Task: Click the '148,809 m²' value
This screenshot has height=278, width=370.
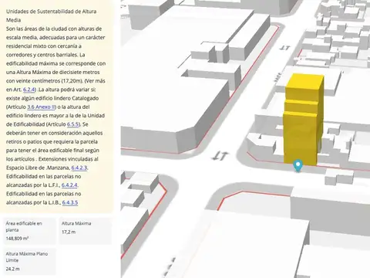Action: [x=17, y=239]
